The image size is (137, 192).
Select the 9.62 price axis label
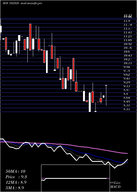point(127,75)
